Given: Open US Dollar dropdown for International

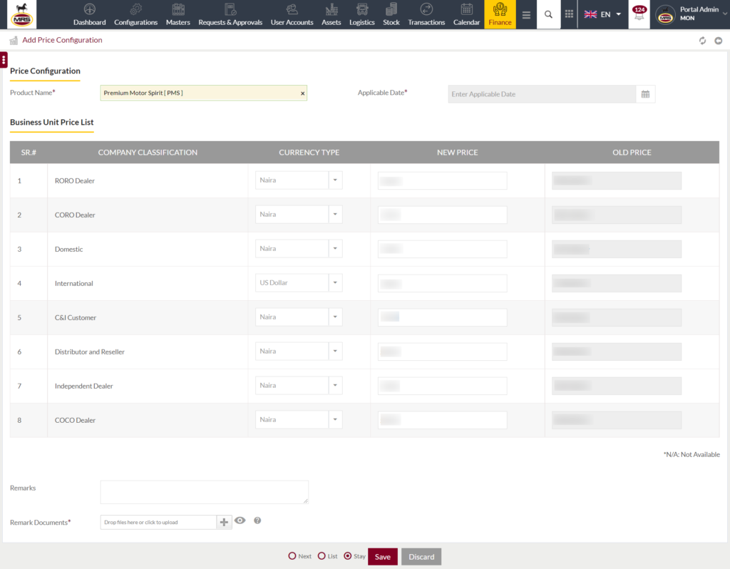Looking at the screenshot, I should (x=335, y=283).
